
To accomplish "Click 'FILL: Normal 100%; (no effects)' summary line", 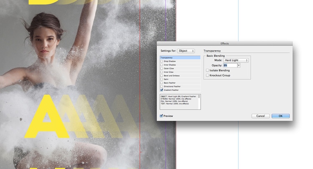I will pyautogui.click(x=174, y=101).
